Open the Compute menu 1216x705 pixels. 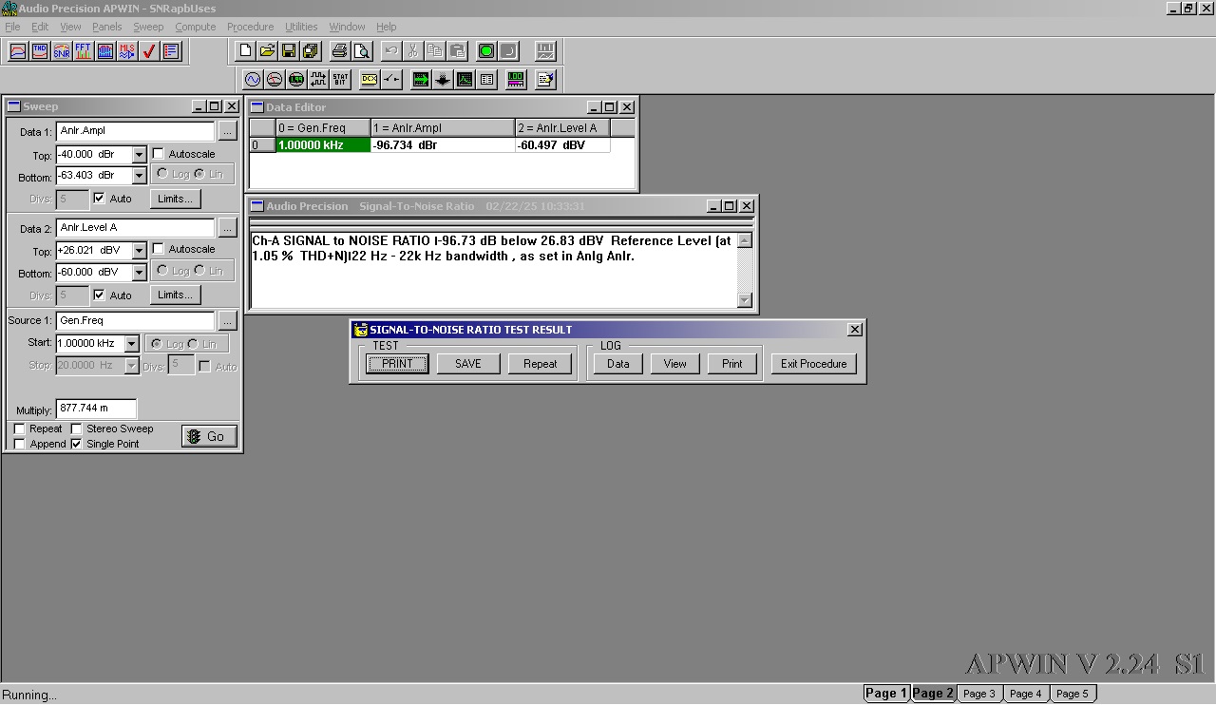[x=195, y=27]
